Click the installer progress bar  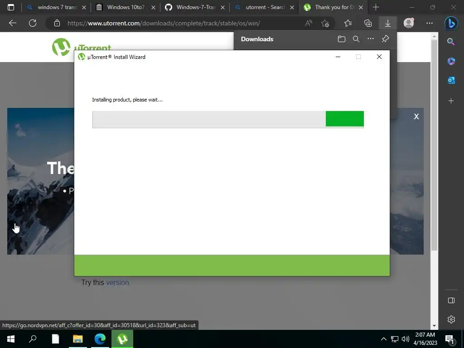click(x=228, y=119)
